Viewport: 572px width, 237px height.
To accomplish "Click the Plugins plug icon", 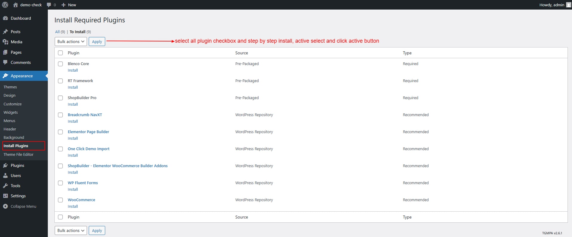I will (x=5, y=165).
